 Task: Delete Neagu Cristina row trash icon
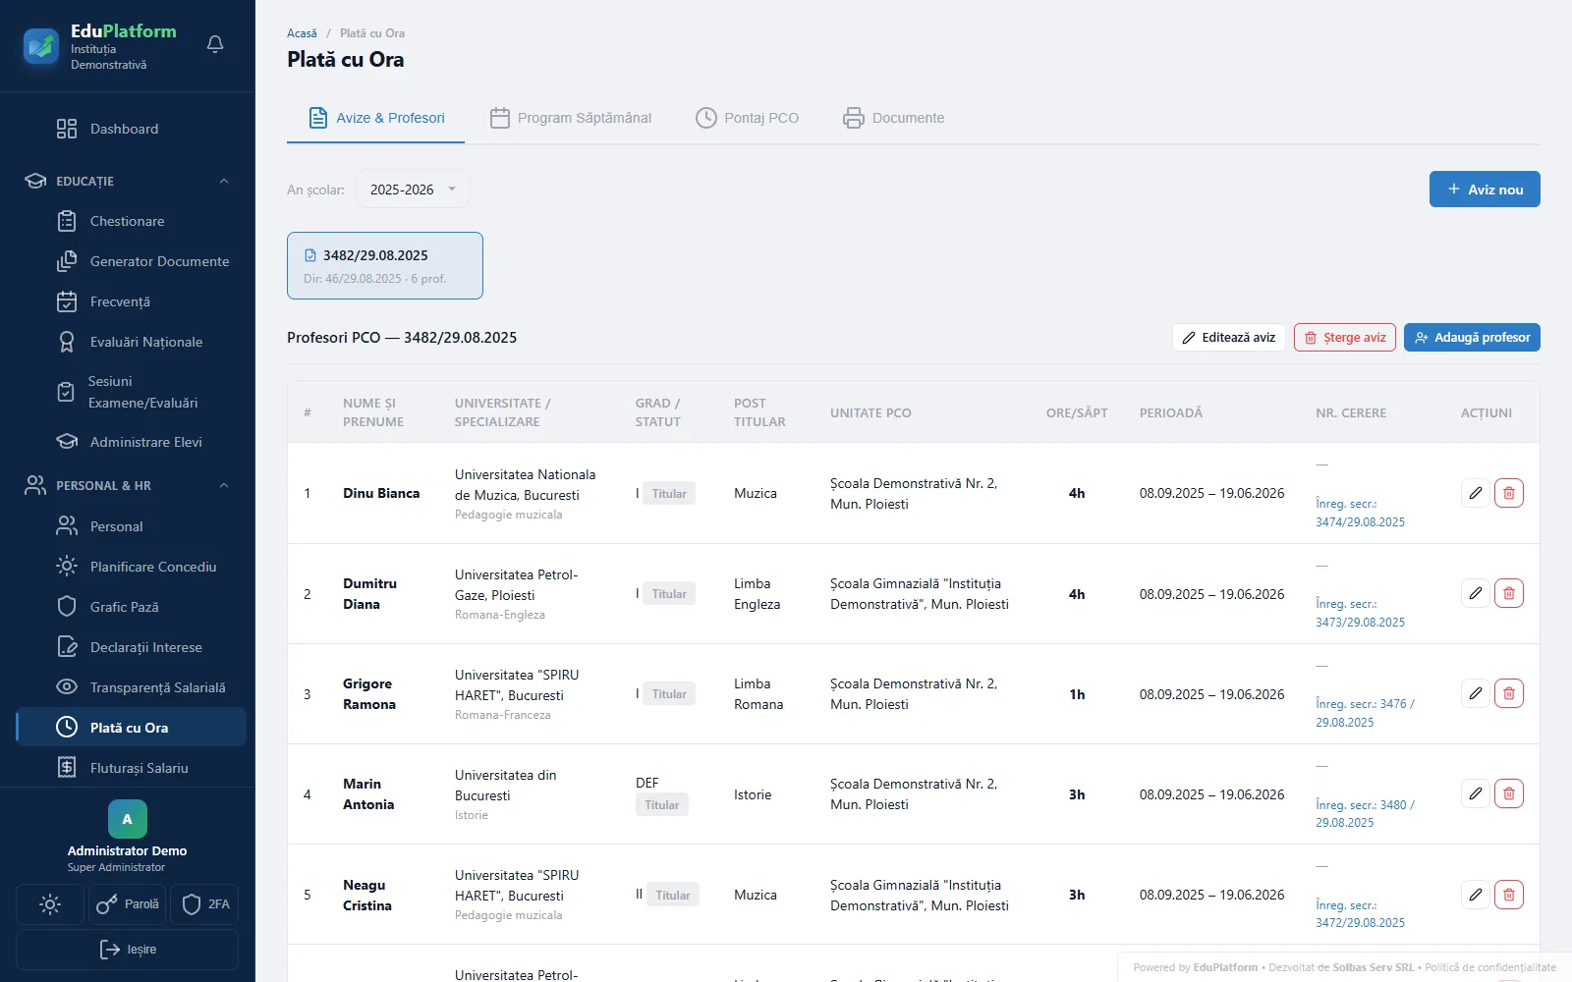(1509, 895)
